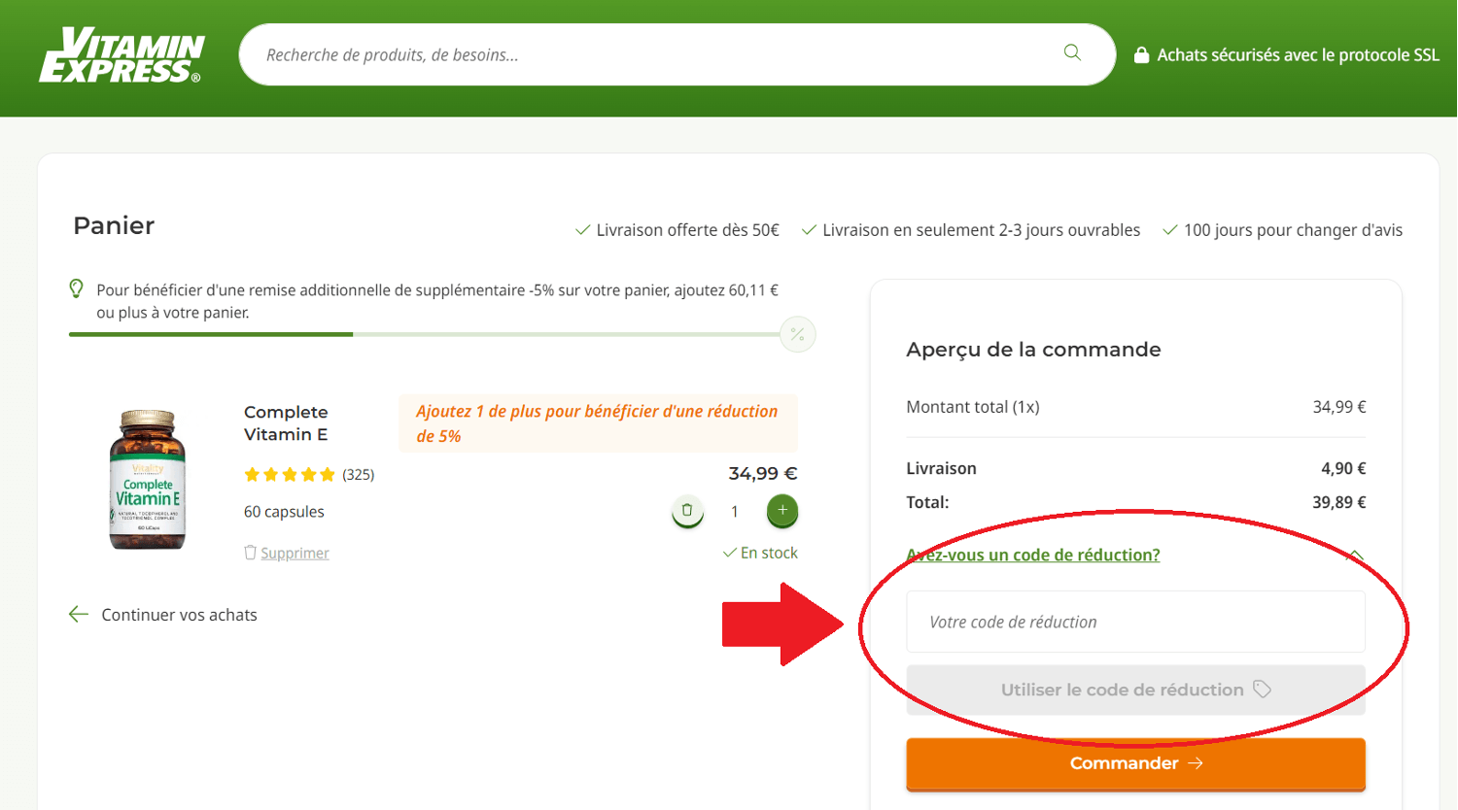Click the back arrow before Continuer
Image resolution: width=1458 pixels, height=810 pixels.
[79, 614]
